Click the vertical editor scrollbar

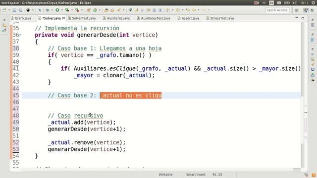[x=303, y=95]
